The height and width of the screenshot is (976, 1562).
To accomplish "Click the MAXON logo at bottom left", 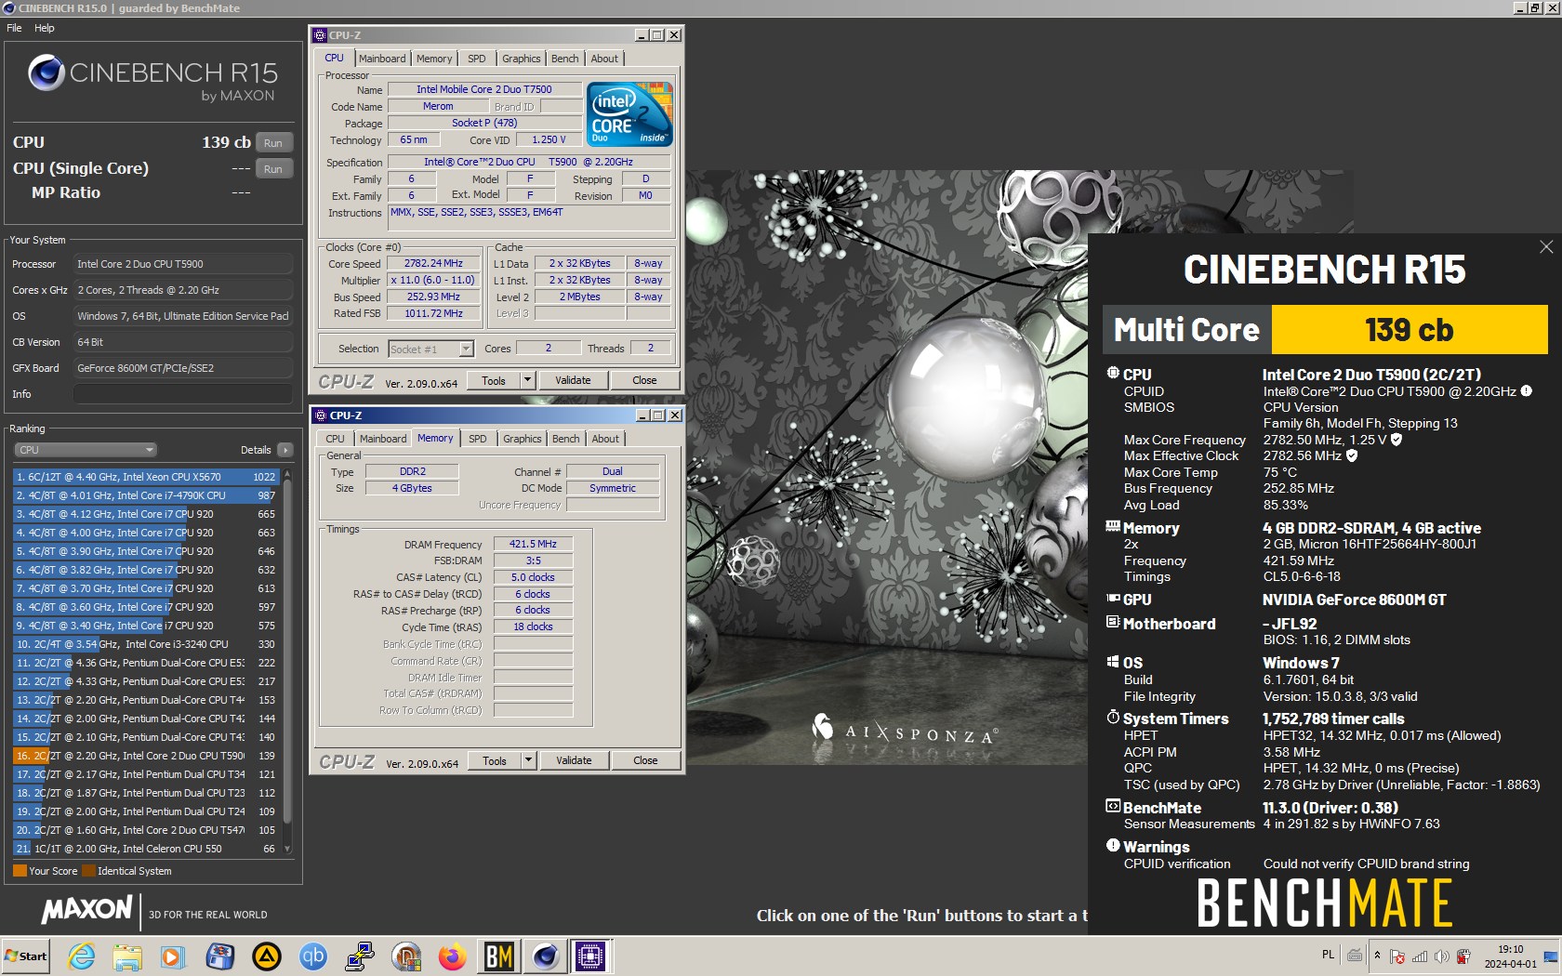I will click(87, 909).
